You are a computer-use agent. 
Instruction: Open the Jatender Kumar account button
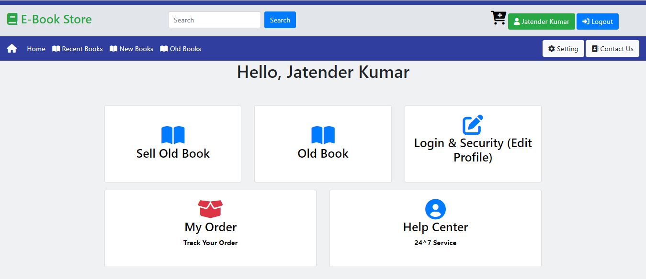[542, 21]
